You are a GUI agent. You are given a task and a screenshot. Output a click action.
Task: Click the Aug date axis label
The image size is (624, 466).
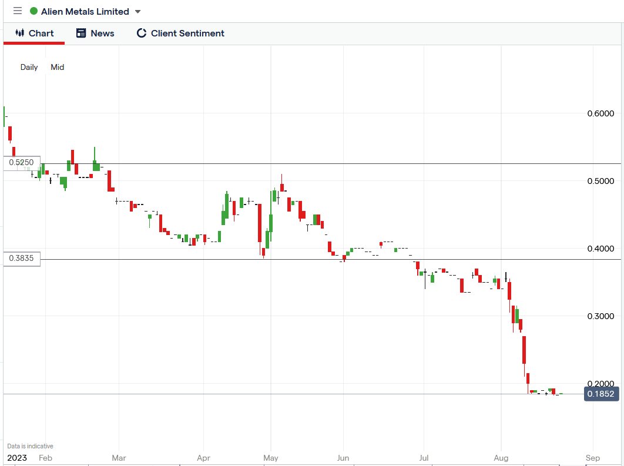tap(501, 458)
